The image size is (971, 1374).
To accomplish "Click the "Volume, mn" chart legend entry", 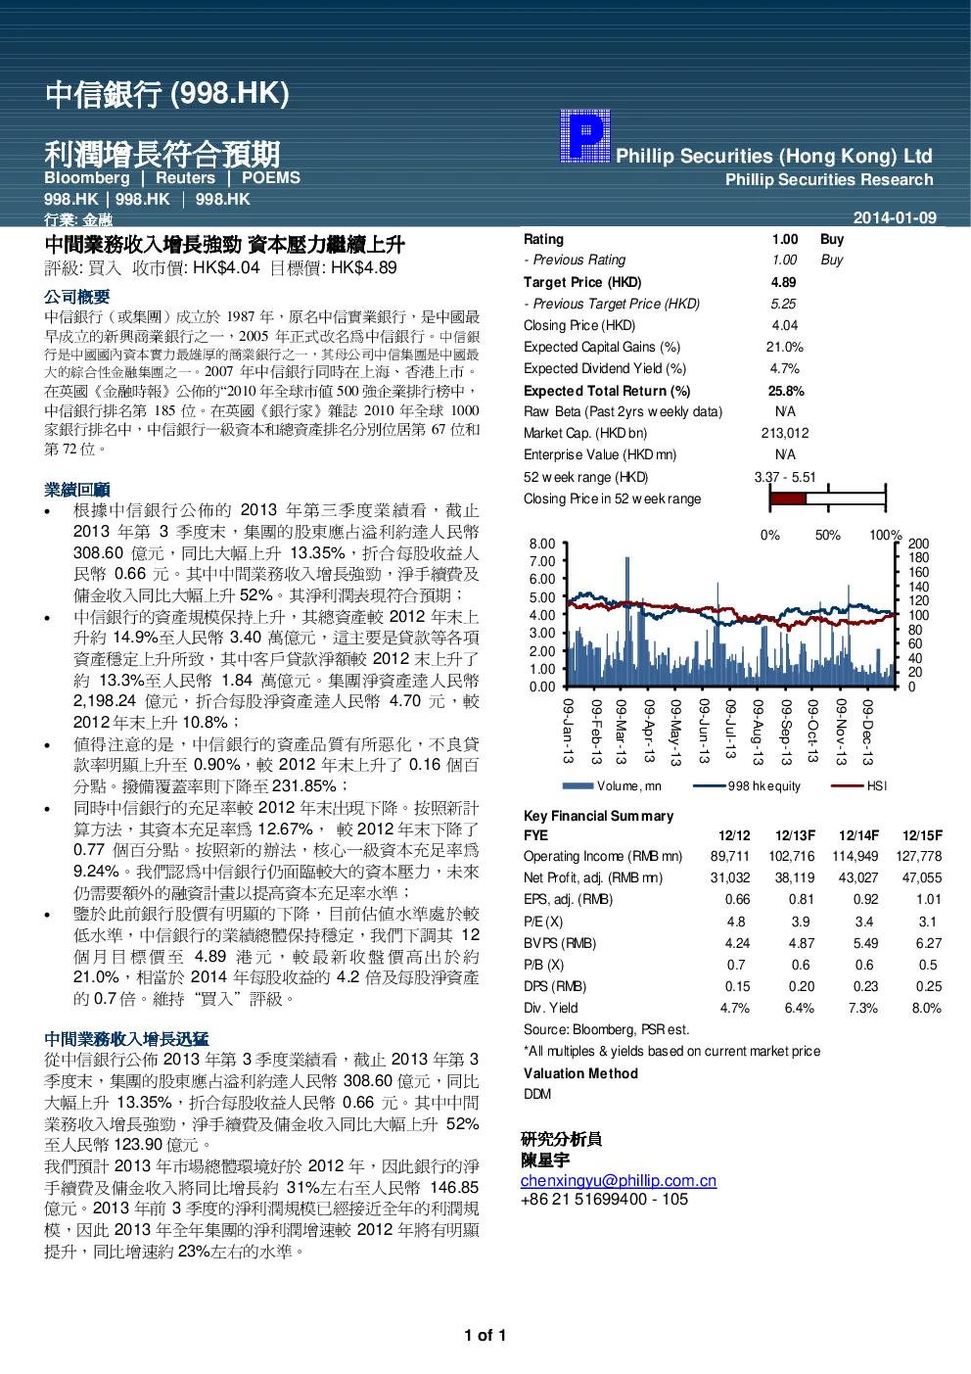I will click(x=612, y=786).
